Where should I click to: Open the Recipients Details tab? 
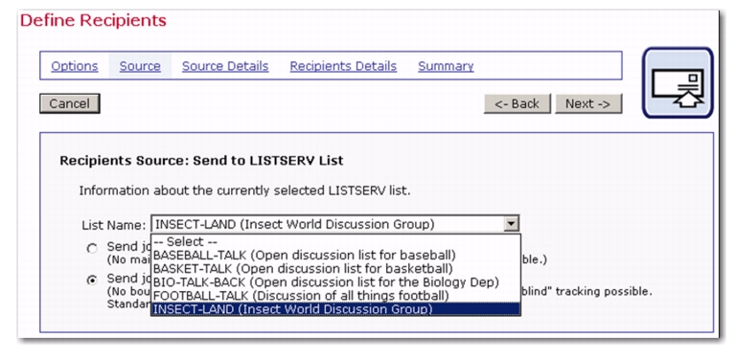(x=343, y=66)
